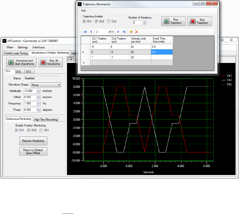Uncheck Ch1 under Enable Position Monitoring

pos(17,130)
